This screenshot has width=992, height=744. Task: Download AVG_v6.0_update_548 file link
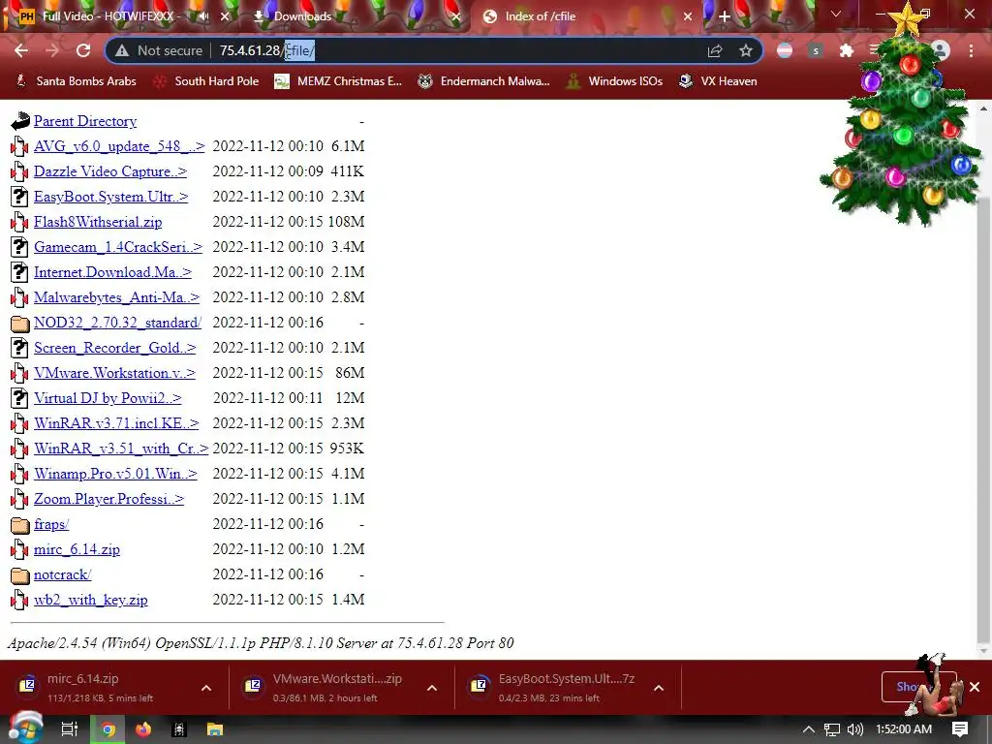119,146
